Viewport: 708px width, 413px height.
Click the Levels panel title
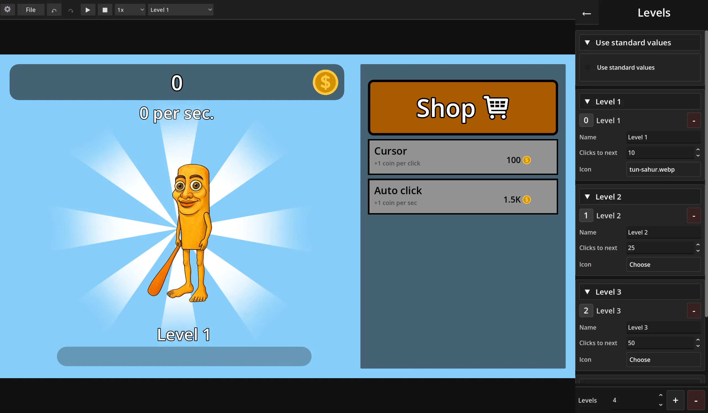(654, 13)
